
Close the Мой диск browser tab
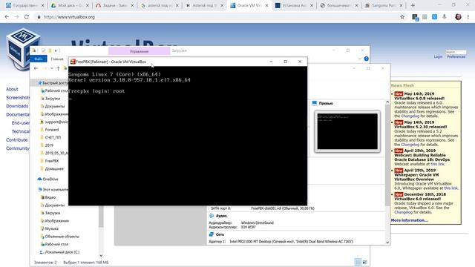click(x=88, y=5)
